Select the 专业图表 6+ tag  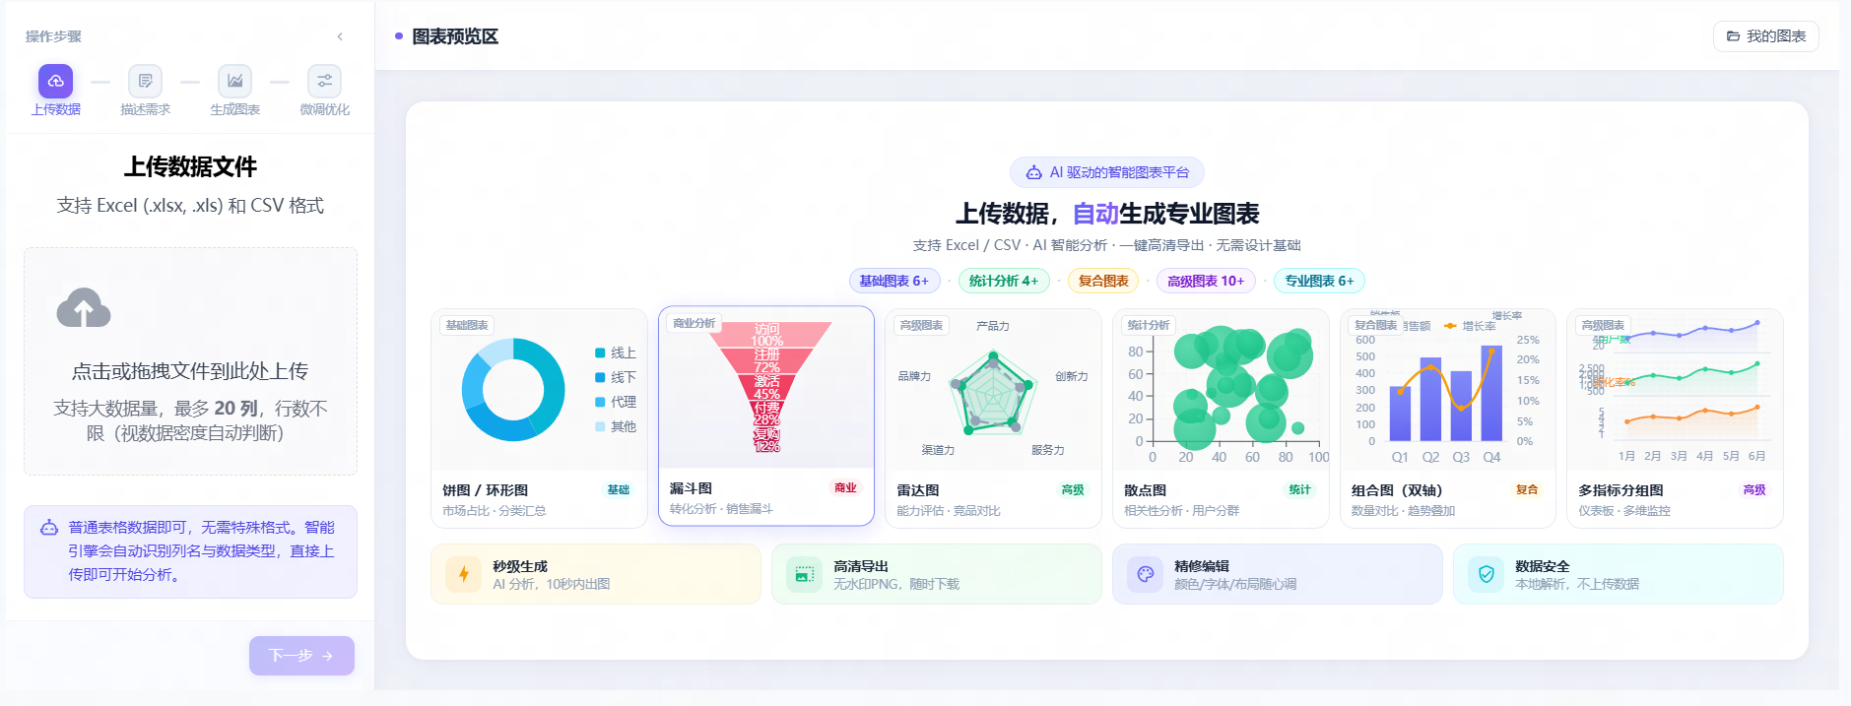point(1319,281)
